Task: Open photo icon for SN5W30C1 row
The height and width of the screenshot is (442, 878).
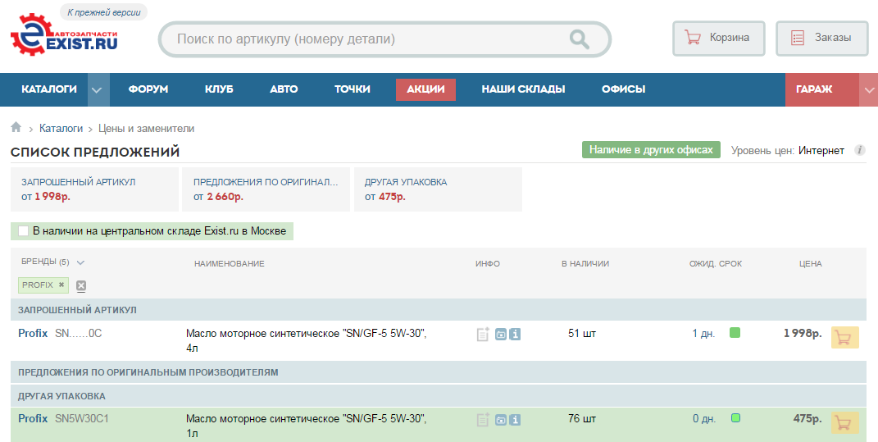Action: pos(501,419)
